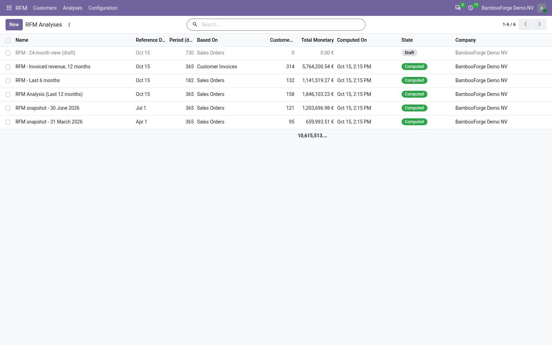The width and height of the screenshot is (552, 345).
Task: Sort by Total Monetary column header
Action: pyautogui.click(x=317, y=40)
